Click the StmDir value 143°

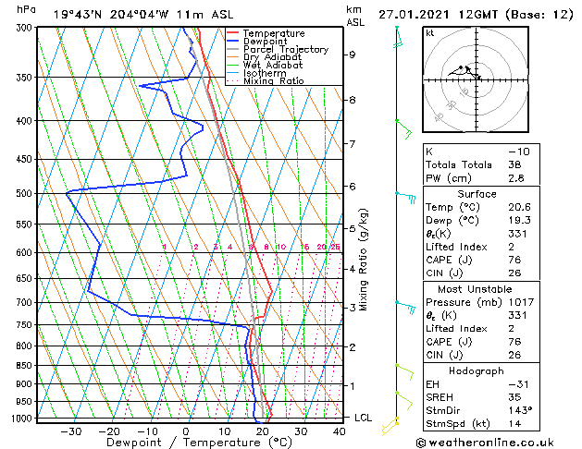tap(520, 410)
